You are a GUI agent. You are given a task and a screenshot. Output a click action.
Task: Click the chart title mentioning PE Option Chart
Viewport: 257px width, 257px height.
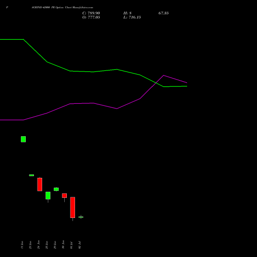[62, 7]
